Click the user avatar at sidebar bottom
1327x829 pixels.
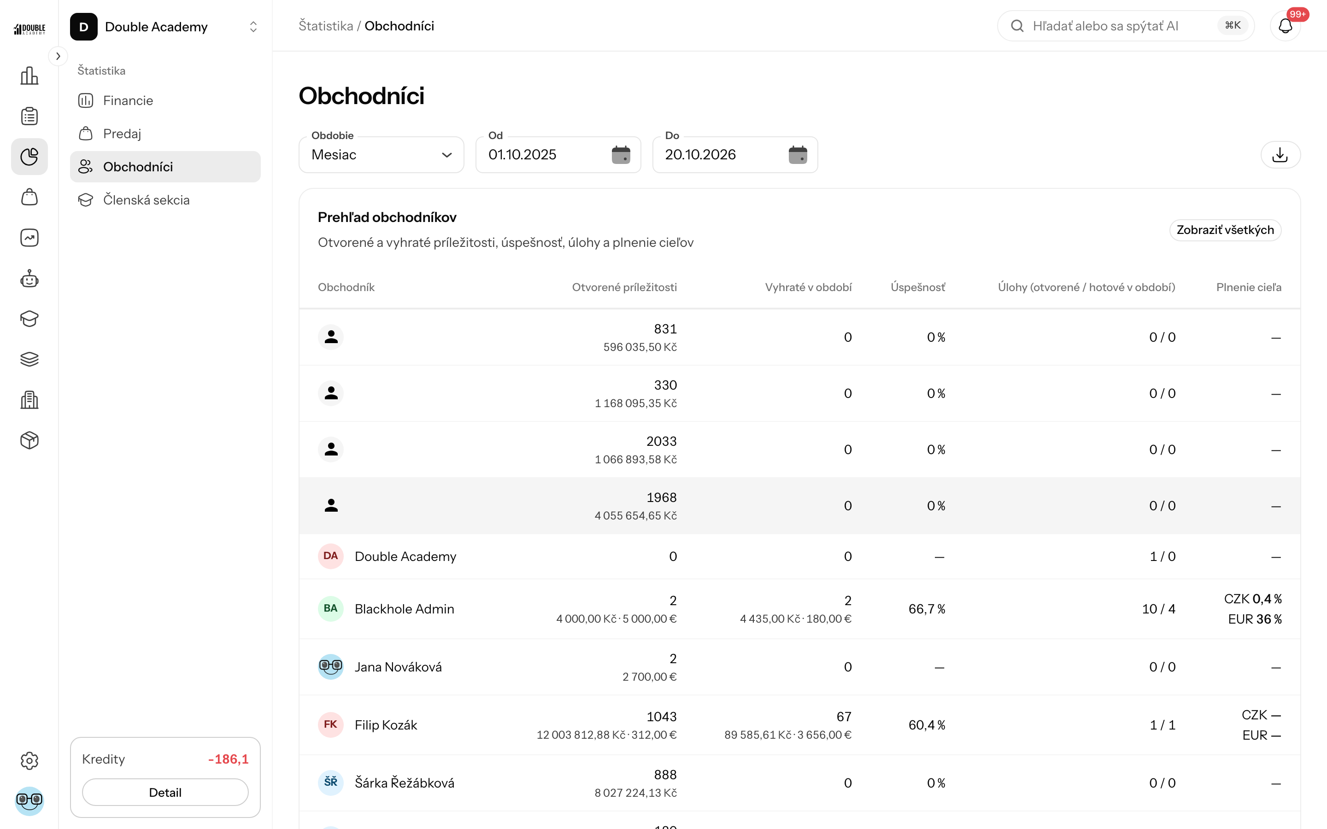pyautogui.click(x=29, y=801)
